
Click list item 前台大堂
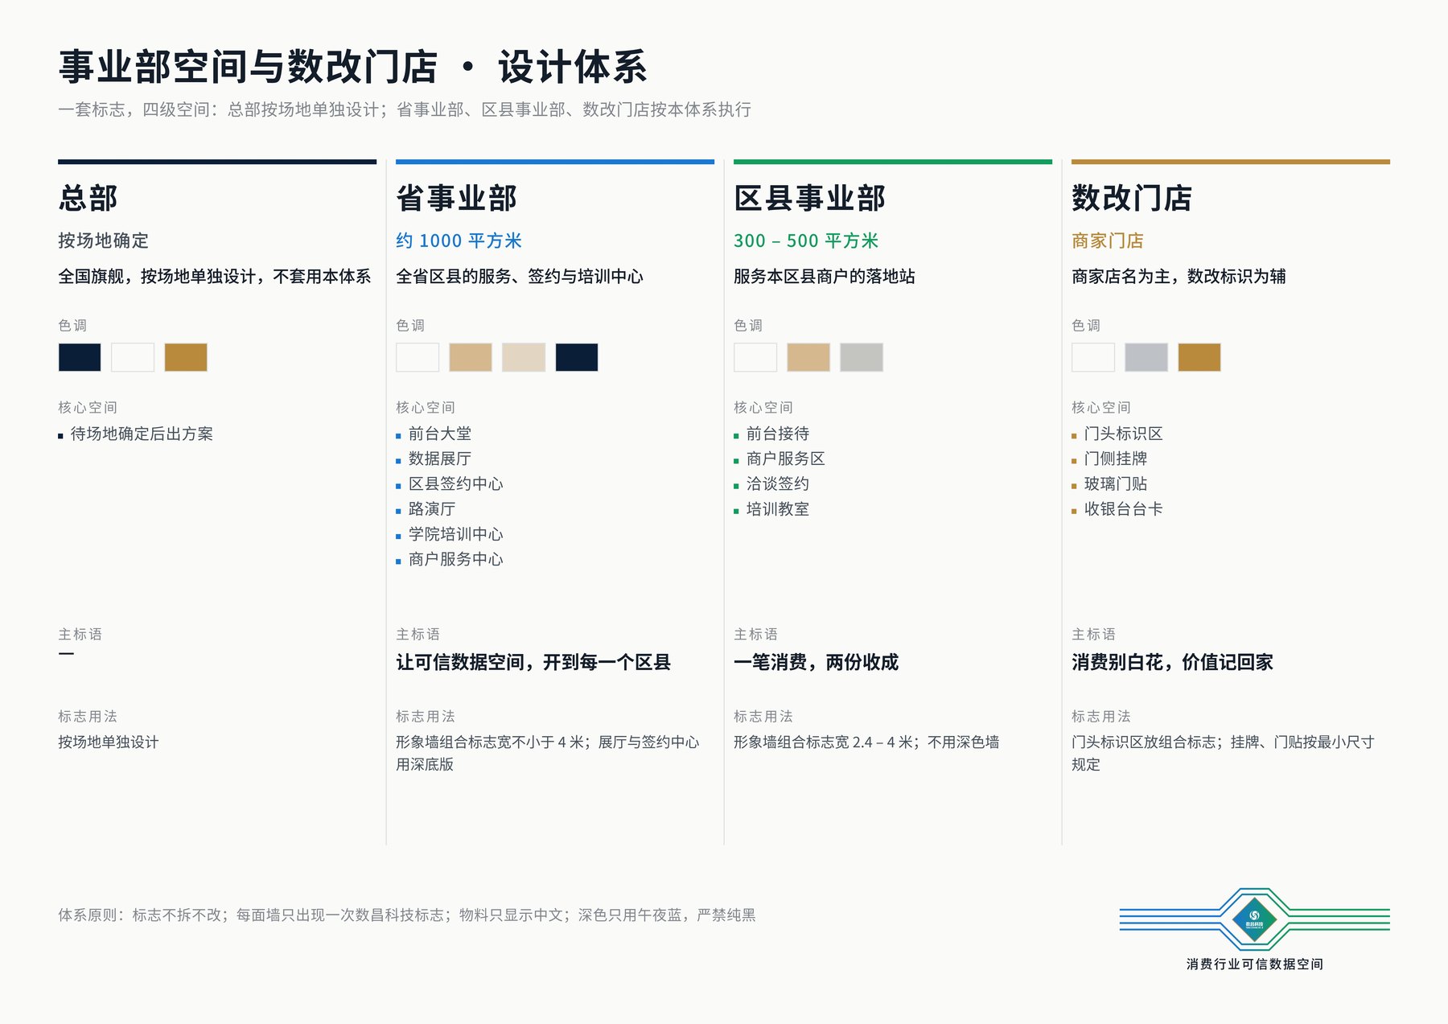(440, 434)
